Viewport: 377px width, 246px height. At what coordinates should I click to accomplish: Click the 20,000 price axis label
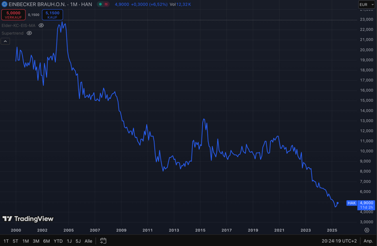(x=366, y=50)
